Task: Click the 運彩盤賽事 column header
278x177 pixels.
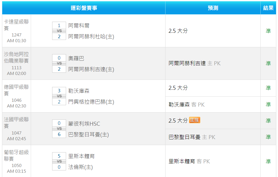Action: point(84,8)
